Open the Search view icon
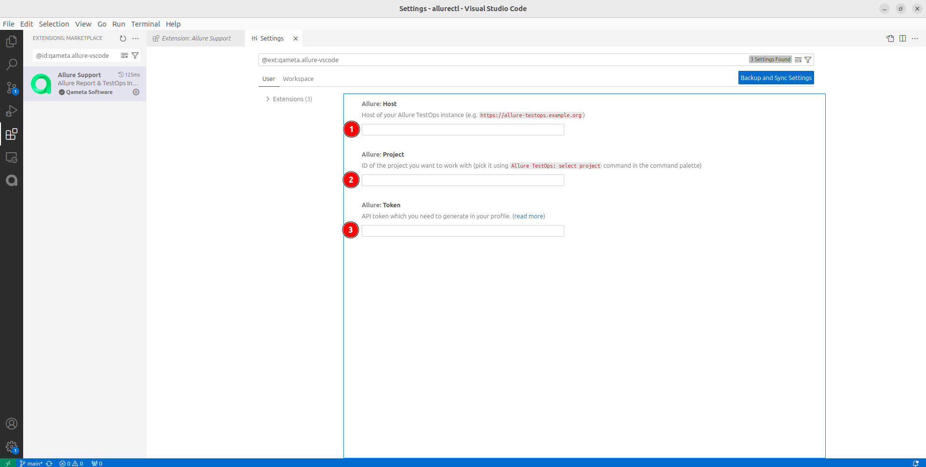The image size is (926, 467). click(12, 65)
